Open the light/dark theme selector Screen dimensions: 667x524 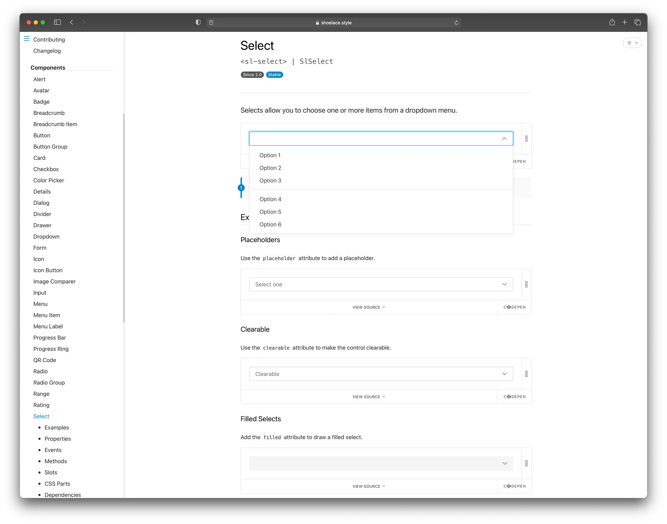(632, 43)
